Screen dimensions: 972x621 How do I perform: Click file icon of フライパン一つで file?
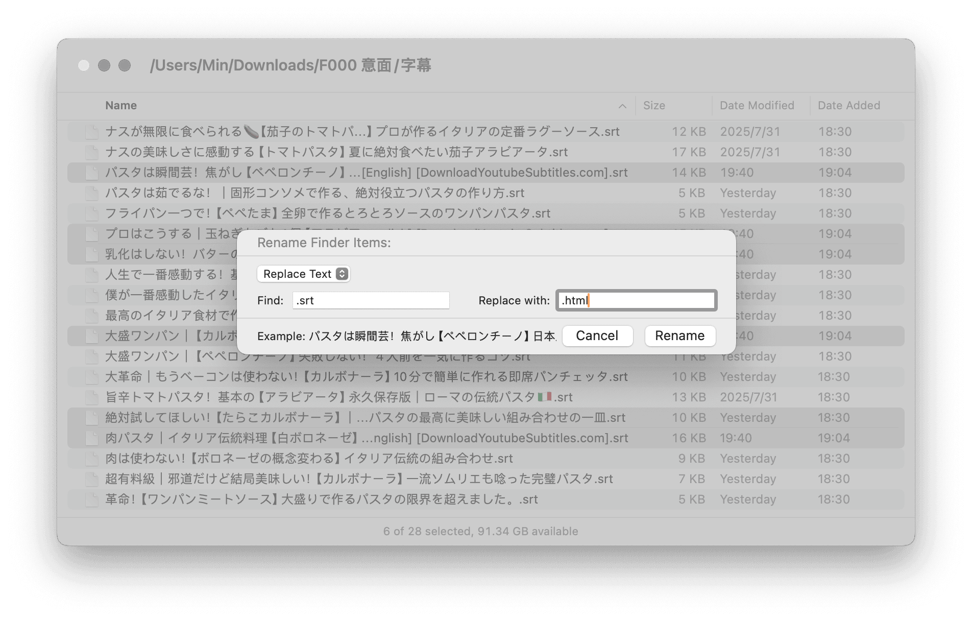click(92, 213)
